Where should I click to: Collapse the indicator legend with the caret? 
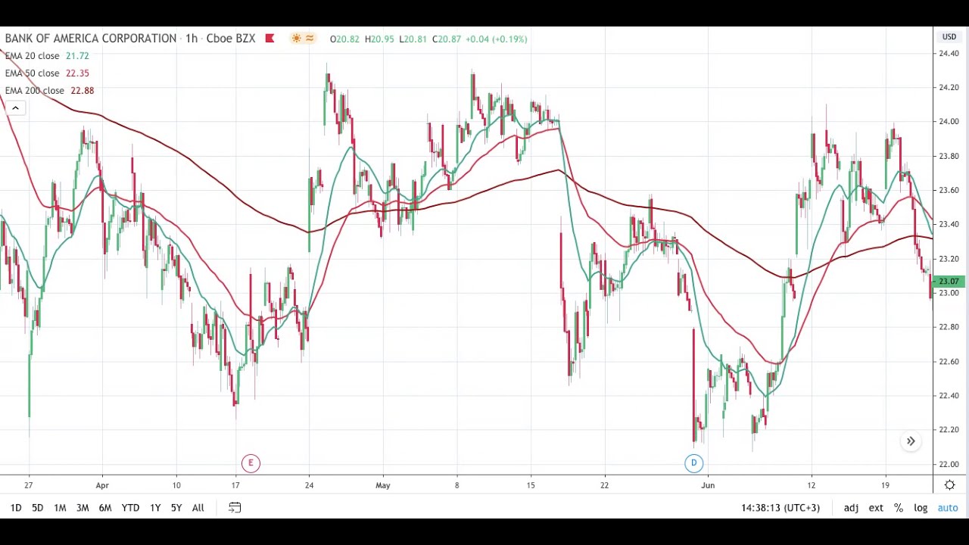click(x=15, y=108)
